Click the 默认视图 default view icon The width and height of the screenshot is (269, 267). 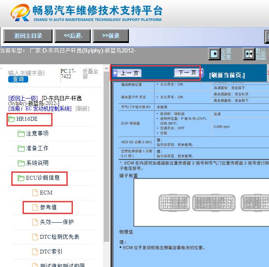(x=249, y=54)
